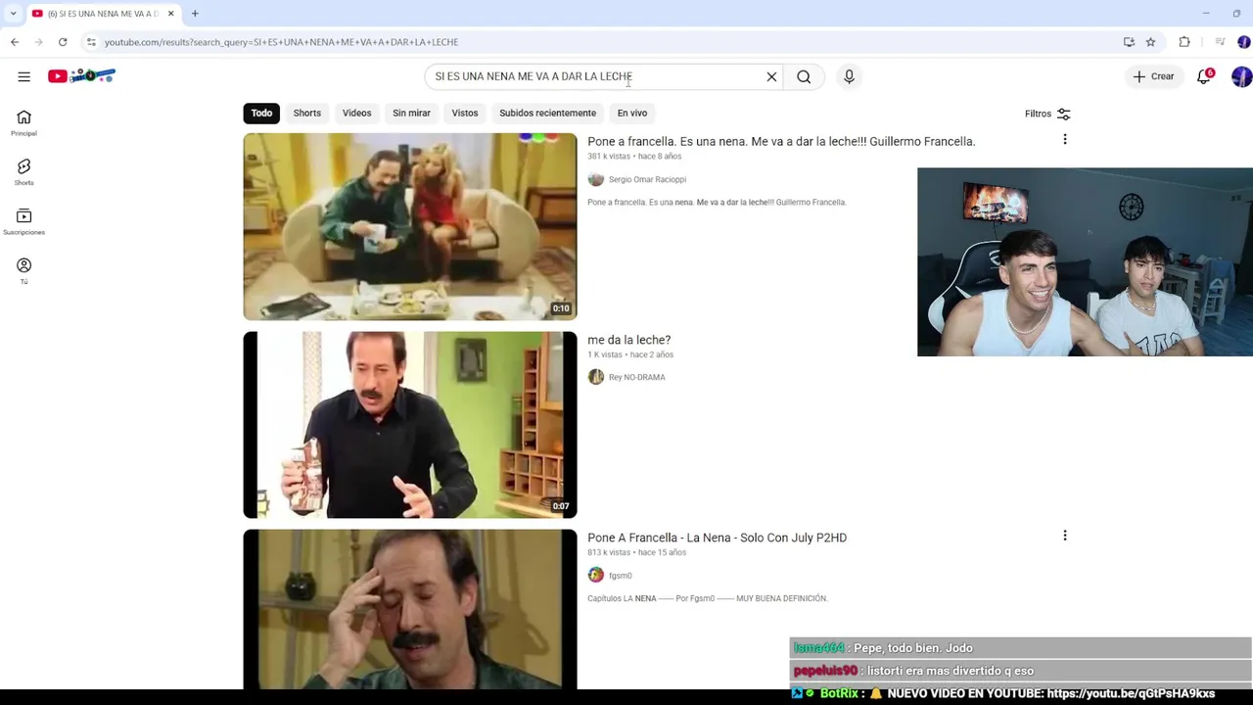Image resolution: width=1253 pixels, height=705 pixels.
Task: Open 'Pone A Francella - La Nena' thumbnail
Action: click(410, 609)
